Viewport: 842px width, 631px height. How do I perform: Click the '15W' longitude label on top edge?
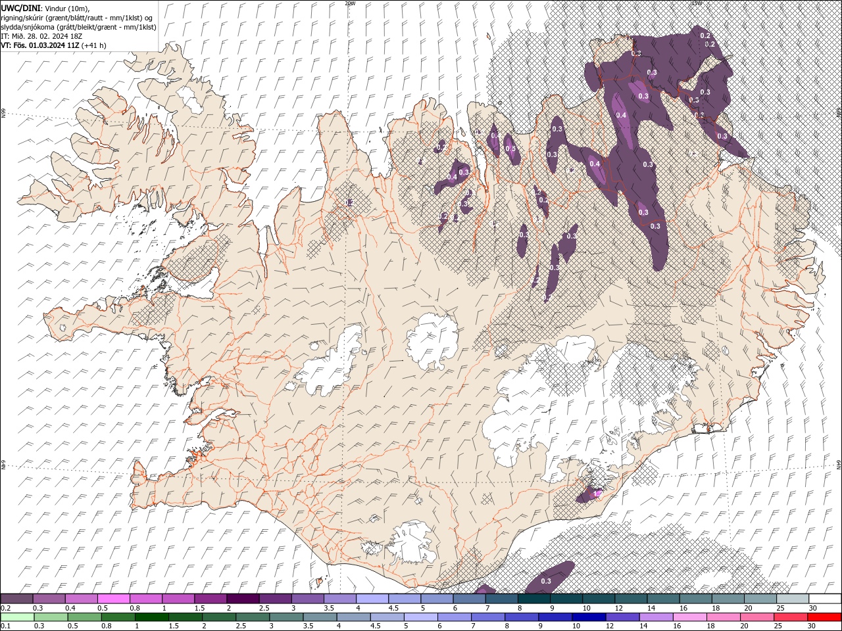697,3
